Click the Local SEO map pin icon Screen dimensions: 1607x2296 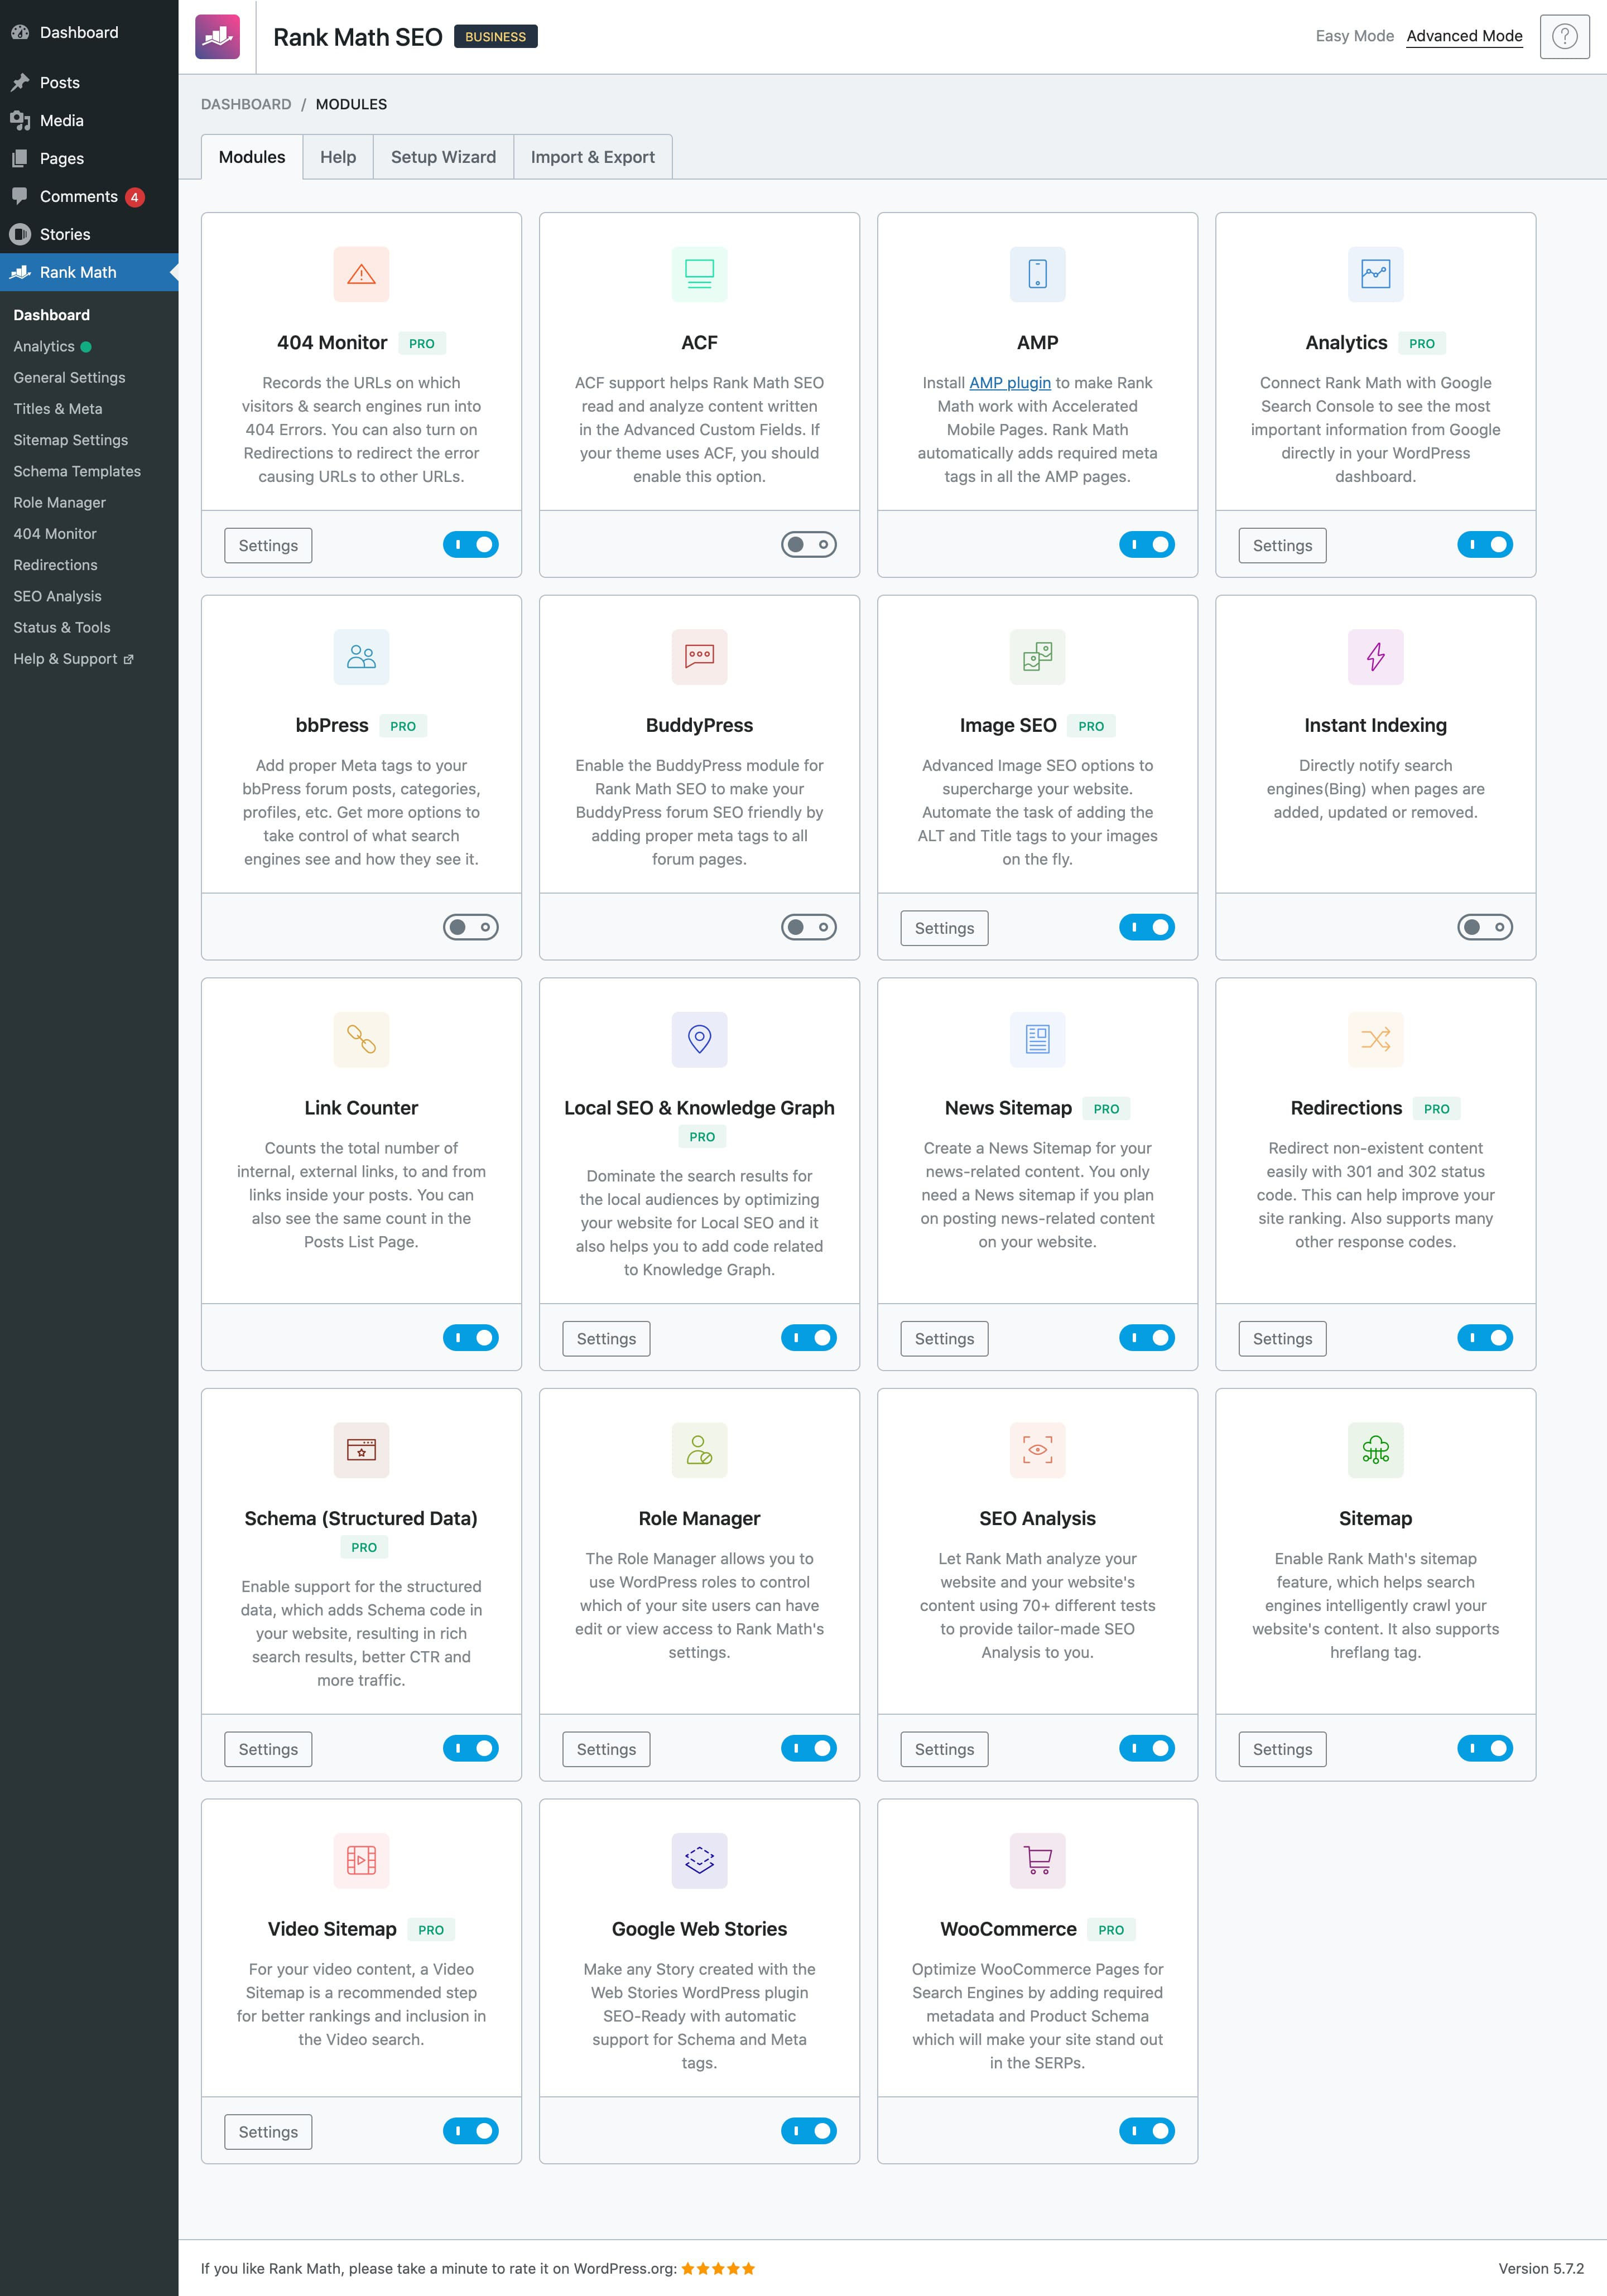click(x=699, y=1040)
